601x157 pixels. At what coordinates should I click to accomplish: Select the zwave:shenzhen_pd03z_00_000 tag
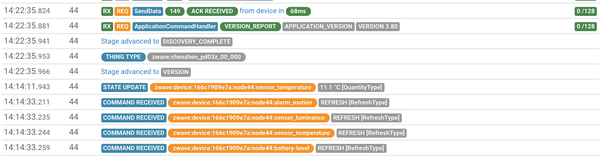196,57
